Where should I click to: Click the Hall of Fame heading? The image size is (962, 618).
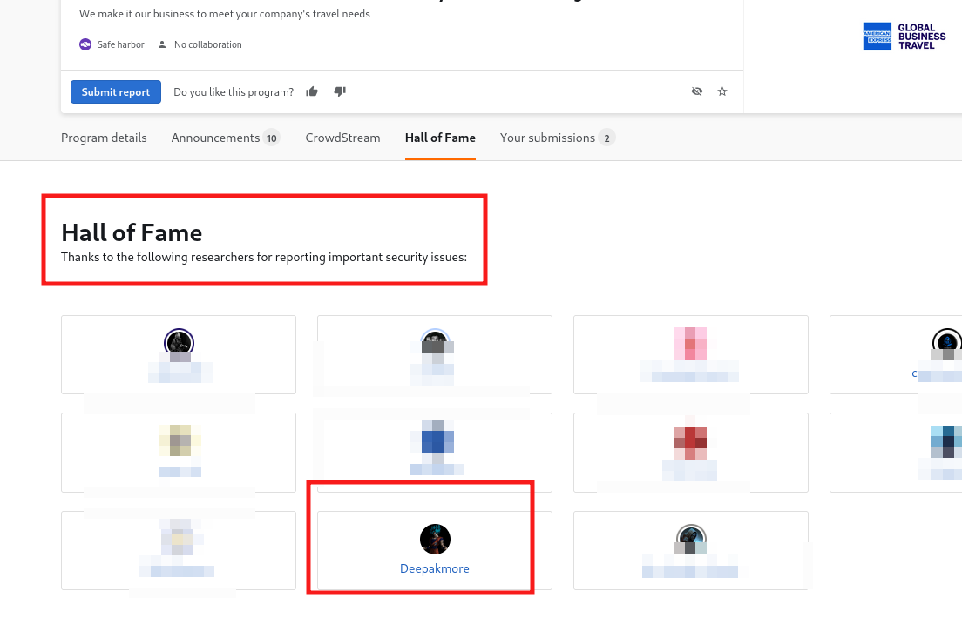coord(132,233)
